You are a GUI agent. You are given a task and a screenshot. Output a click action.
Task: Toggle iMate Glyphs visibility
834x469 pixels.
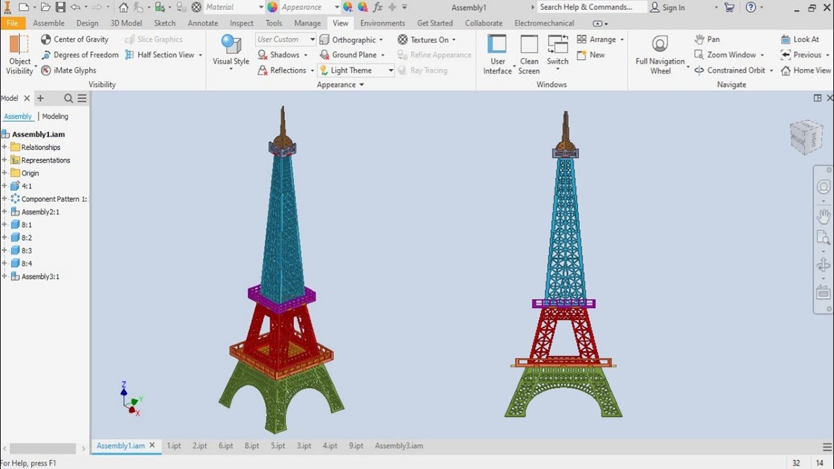pos(68,70)
